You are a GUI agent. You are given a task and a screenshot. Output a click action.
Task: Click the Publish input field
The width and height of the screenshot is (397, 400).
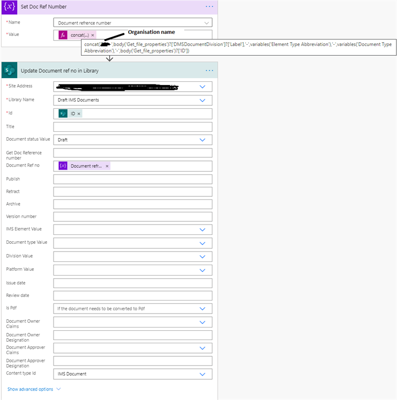pos(133,179)
